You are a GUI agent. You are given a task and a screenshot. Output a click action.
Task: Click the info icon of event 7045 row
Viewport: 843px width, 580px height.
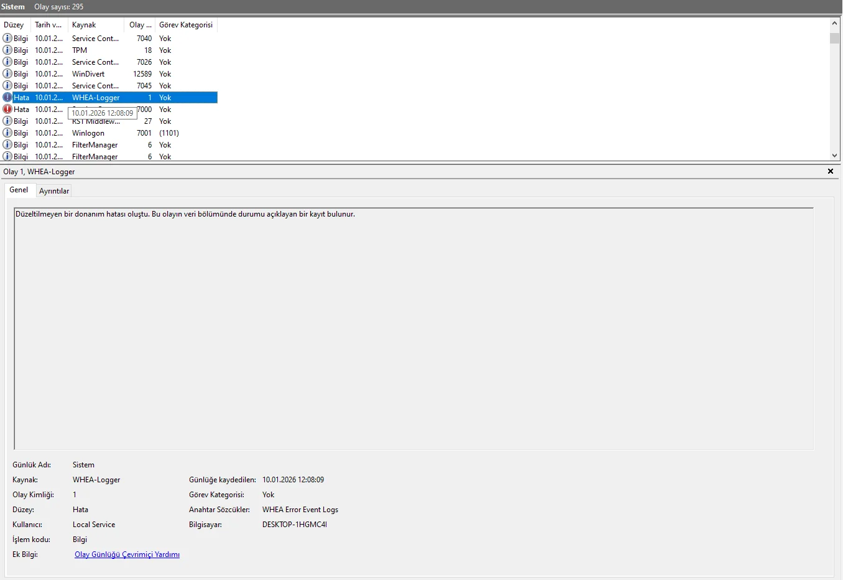coord(7,86)
